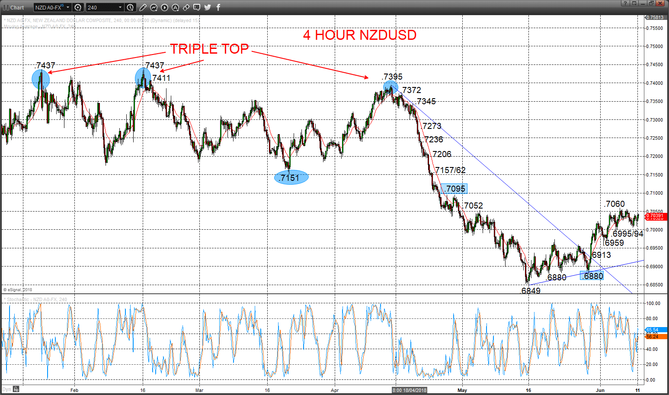669x395 pixels.
Task: Open the symbol settings gear icon
Action: click(78, 7)
